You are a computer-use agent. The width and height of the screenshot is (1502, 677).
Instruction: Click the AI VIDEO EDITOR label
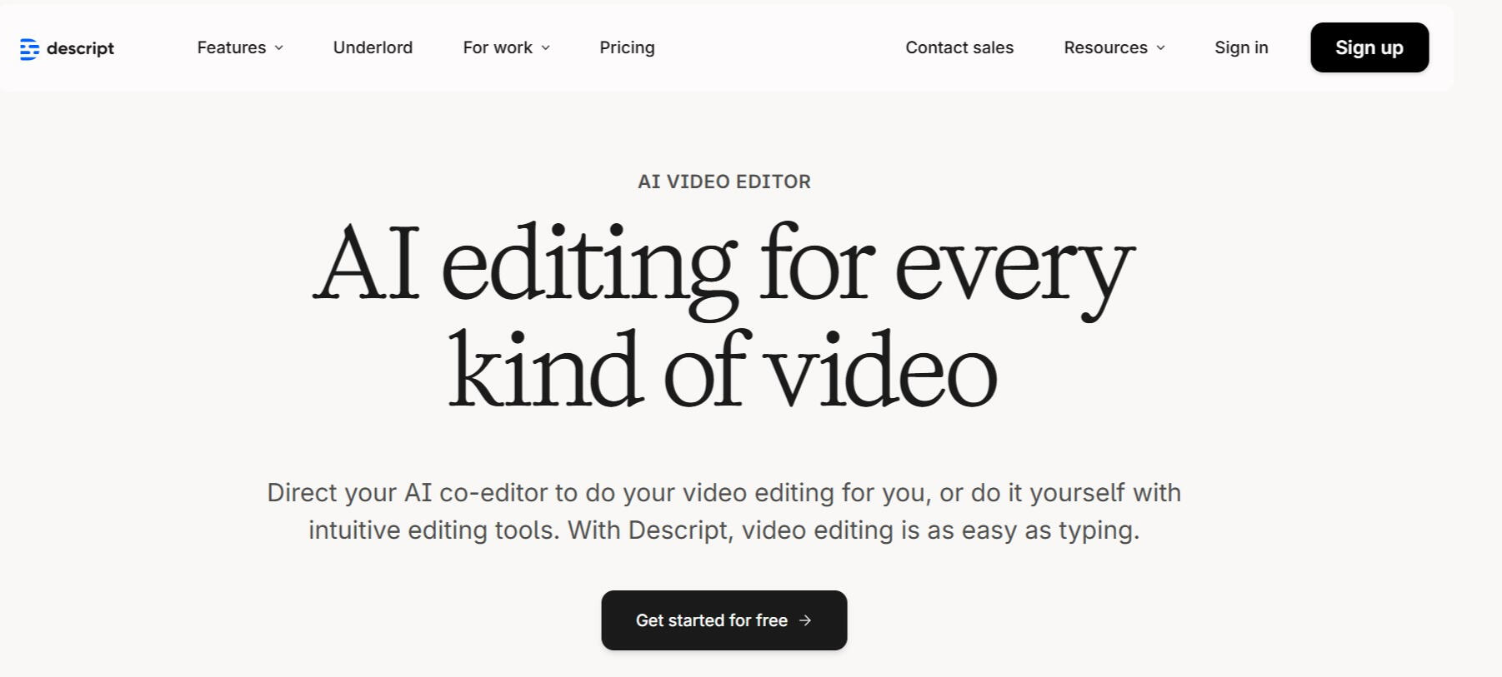(723, 182)
